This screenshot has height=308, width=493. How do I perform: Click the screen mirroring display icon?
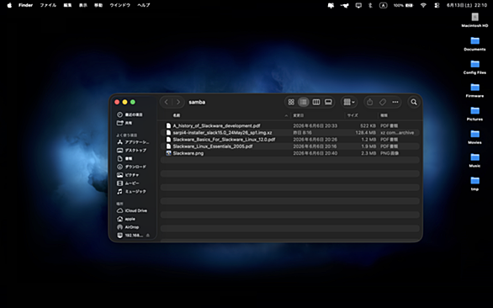358,5
